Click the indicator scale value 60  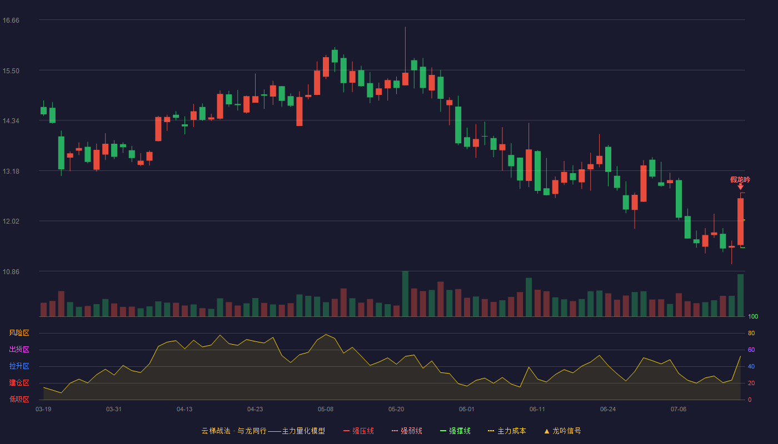(x=751, y=350)
